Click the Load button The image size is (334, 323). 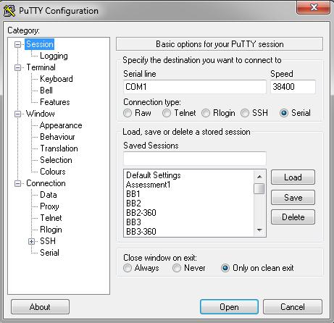(293, 177)
